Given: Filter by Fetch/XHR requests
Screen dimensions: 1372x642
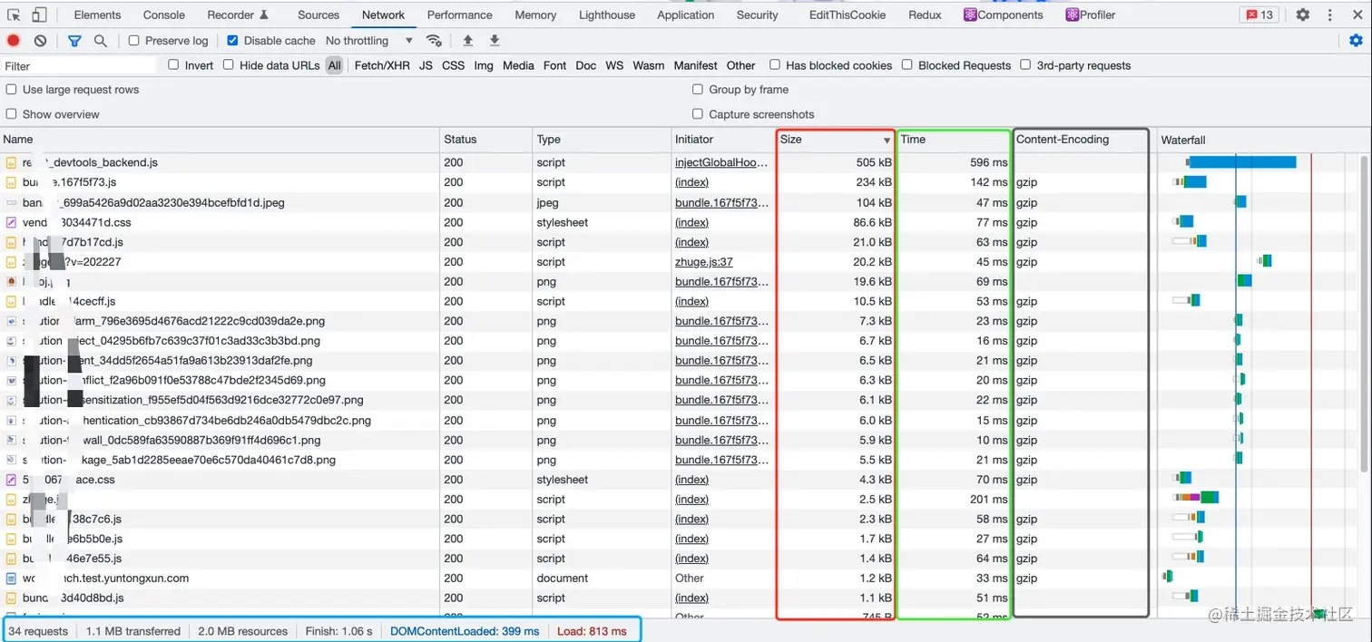Looking at the screenshot, I should 382,65.
